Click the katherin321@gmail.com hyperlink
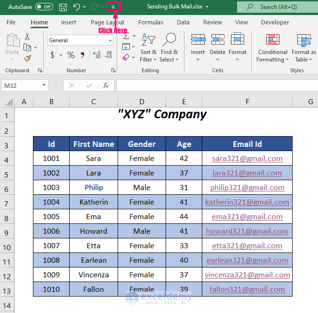The image size is (318, 313). click(247, 202)
